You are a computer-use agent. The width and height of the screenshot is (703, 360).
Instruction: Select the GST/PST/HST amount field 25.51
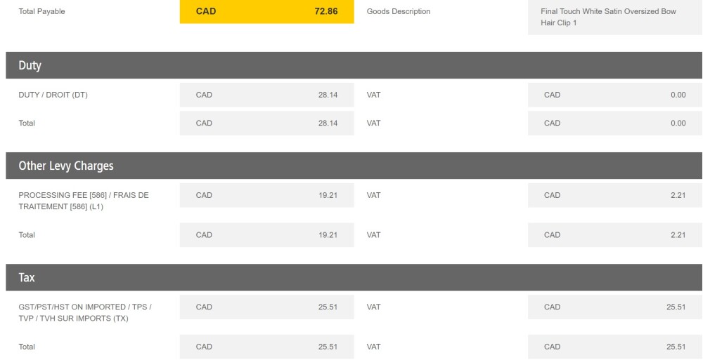click(266, 307)
